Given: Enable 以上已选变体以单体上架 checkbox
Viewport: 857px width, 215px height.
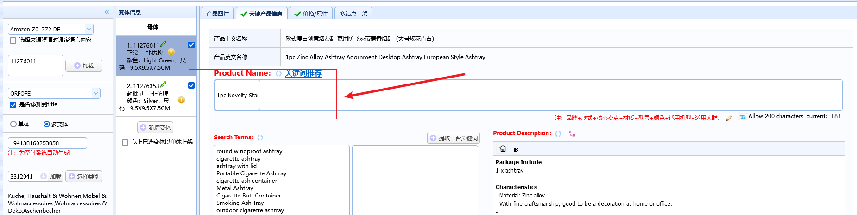Looking at the screenshot, I should (125, 143).
